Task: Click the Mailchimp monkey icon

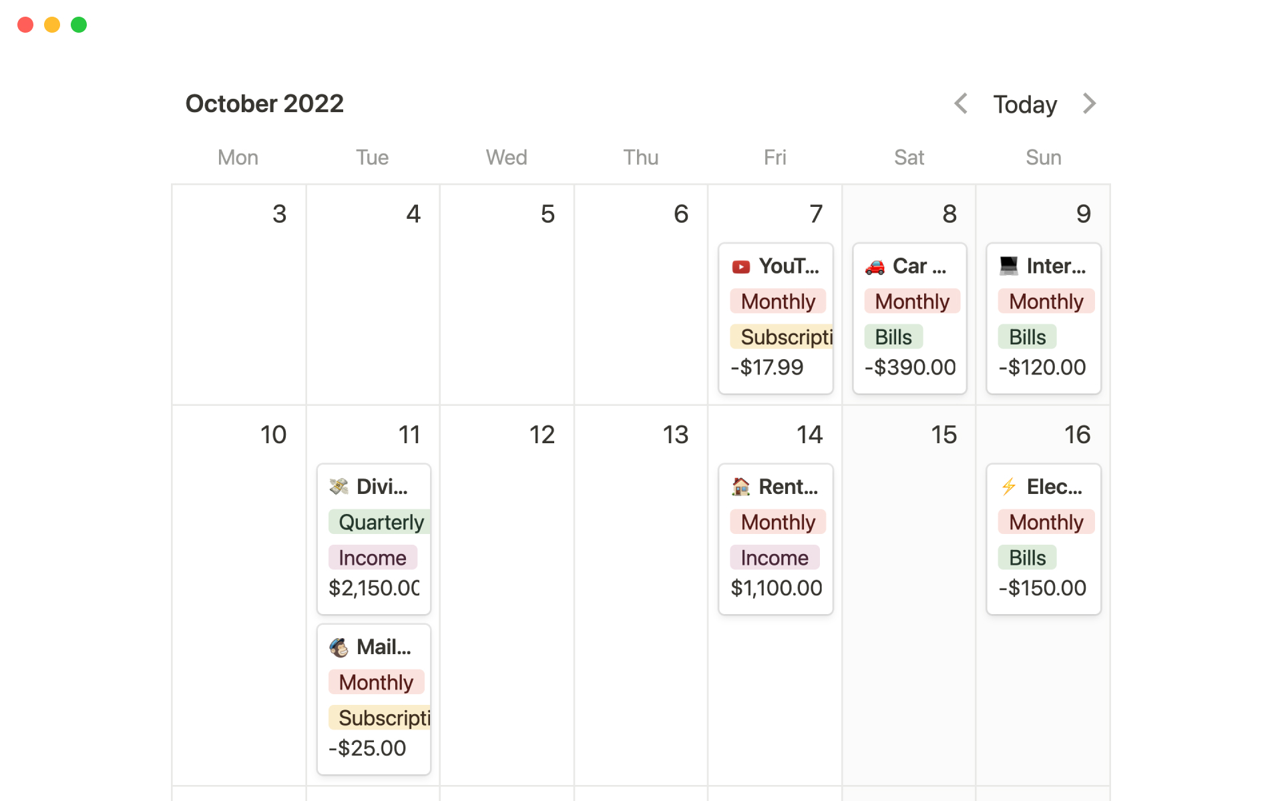Action: click(x=339, y=647)
